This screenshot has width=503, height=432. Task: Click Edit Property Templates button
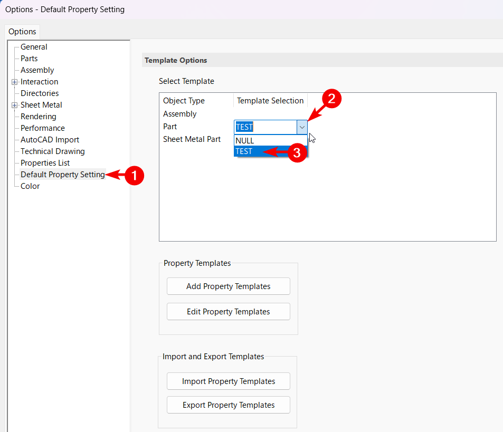pos(228,312)
